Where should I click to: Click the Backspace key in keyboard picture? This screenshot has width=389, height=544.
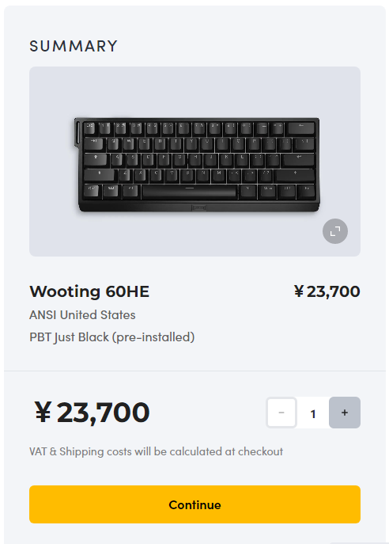[x=300, y=128]
